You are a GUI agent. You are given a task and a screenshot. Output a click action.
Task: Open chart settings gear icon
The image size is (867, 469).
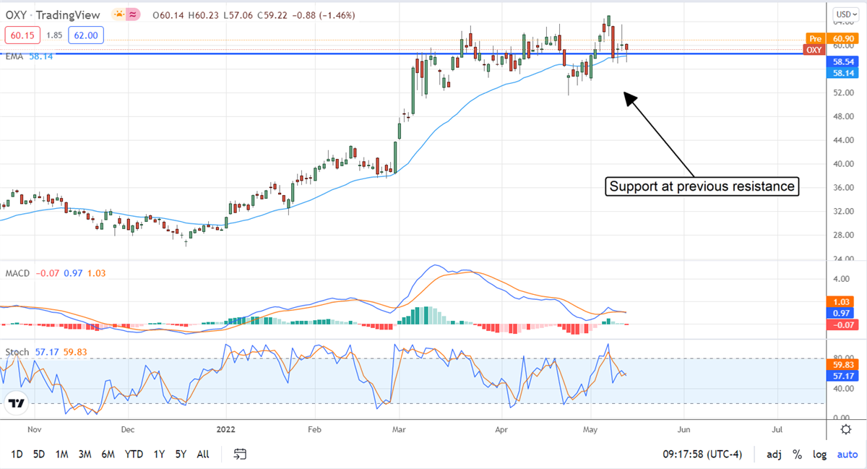[x=845, y=429]
